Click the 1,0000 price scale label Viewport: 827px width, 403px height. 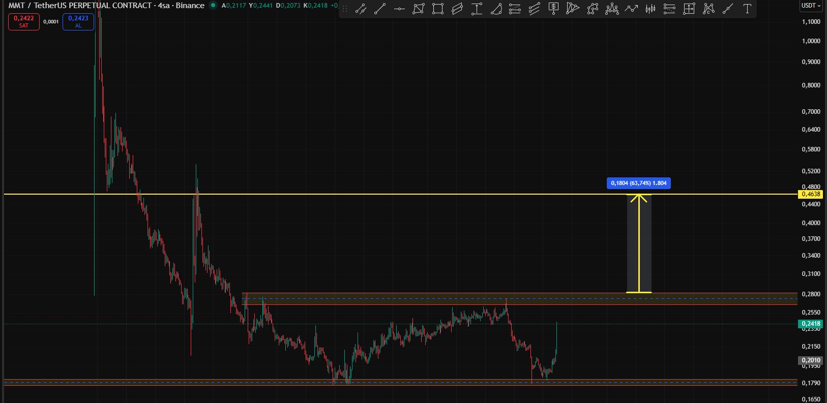pos(811,41)
